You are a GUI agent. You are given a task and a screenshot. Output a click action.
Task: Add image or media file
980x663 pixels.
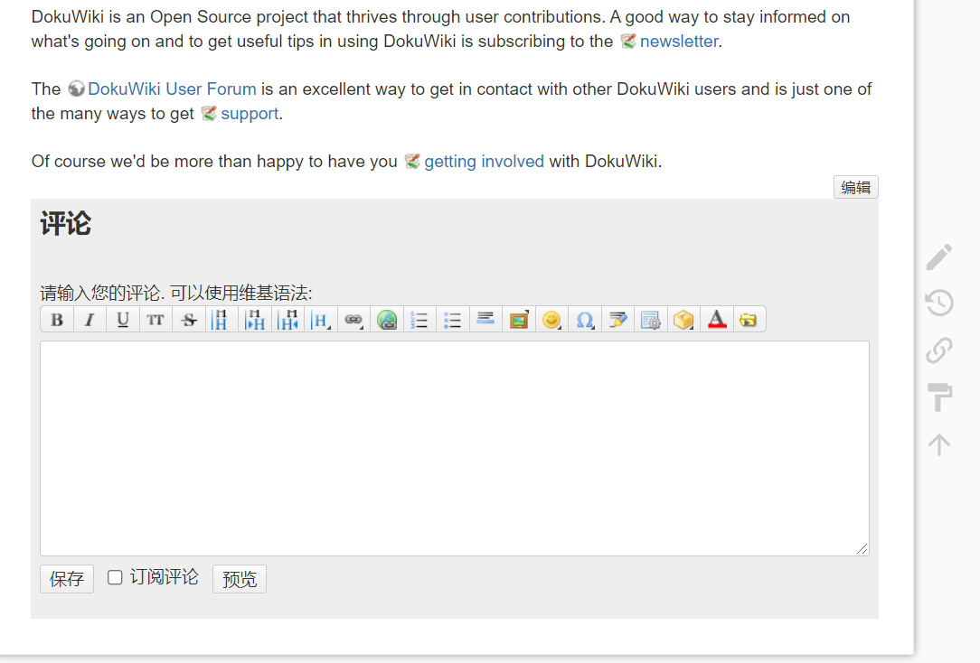(x=519, y=320)
